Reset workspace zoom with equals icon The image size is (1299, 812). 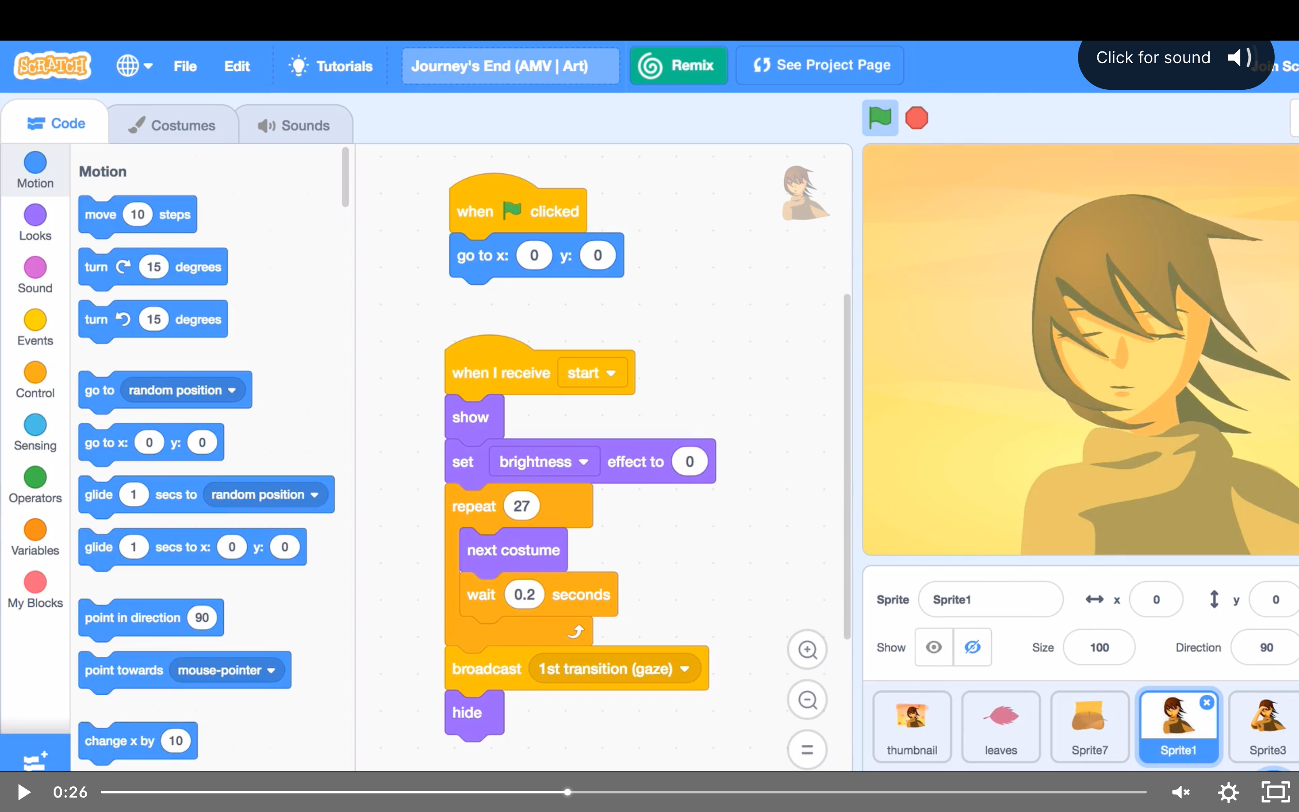(x=807, y=750)
